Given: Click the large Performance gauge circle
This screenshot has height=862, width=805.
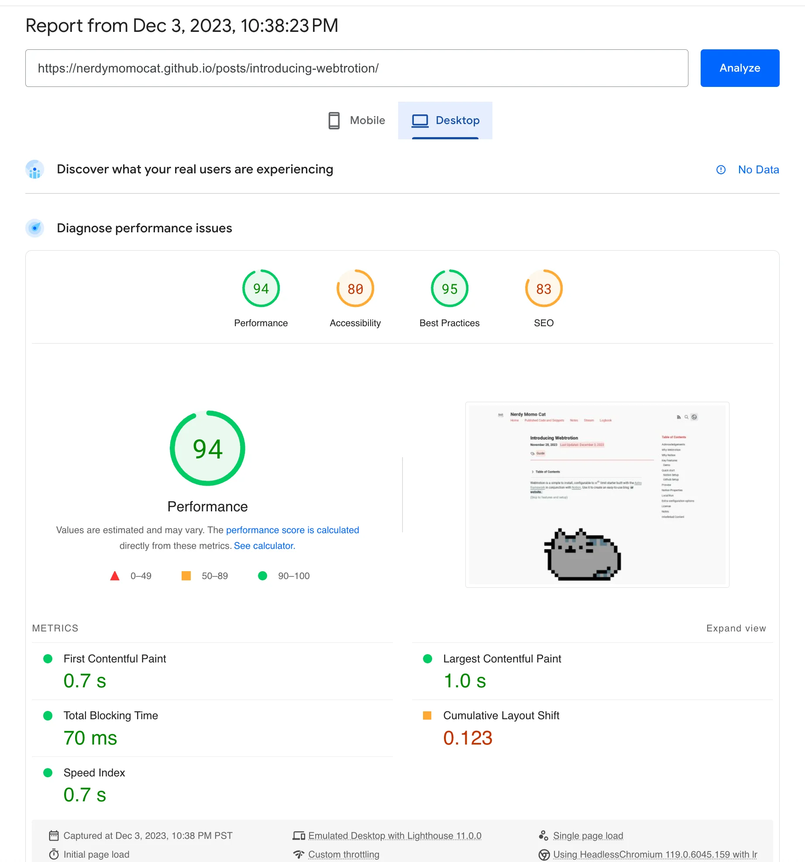Looking at the screenshot, I should tap(207, 448).
